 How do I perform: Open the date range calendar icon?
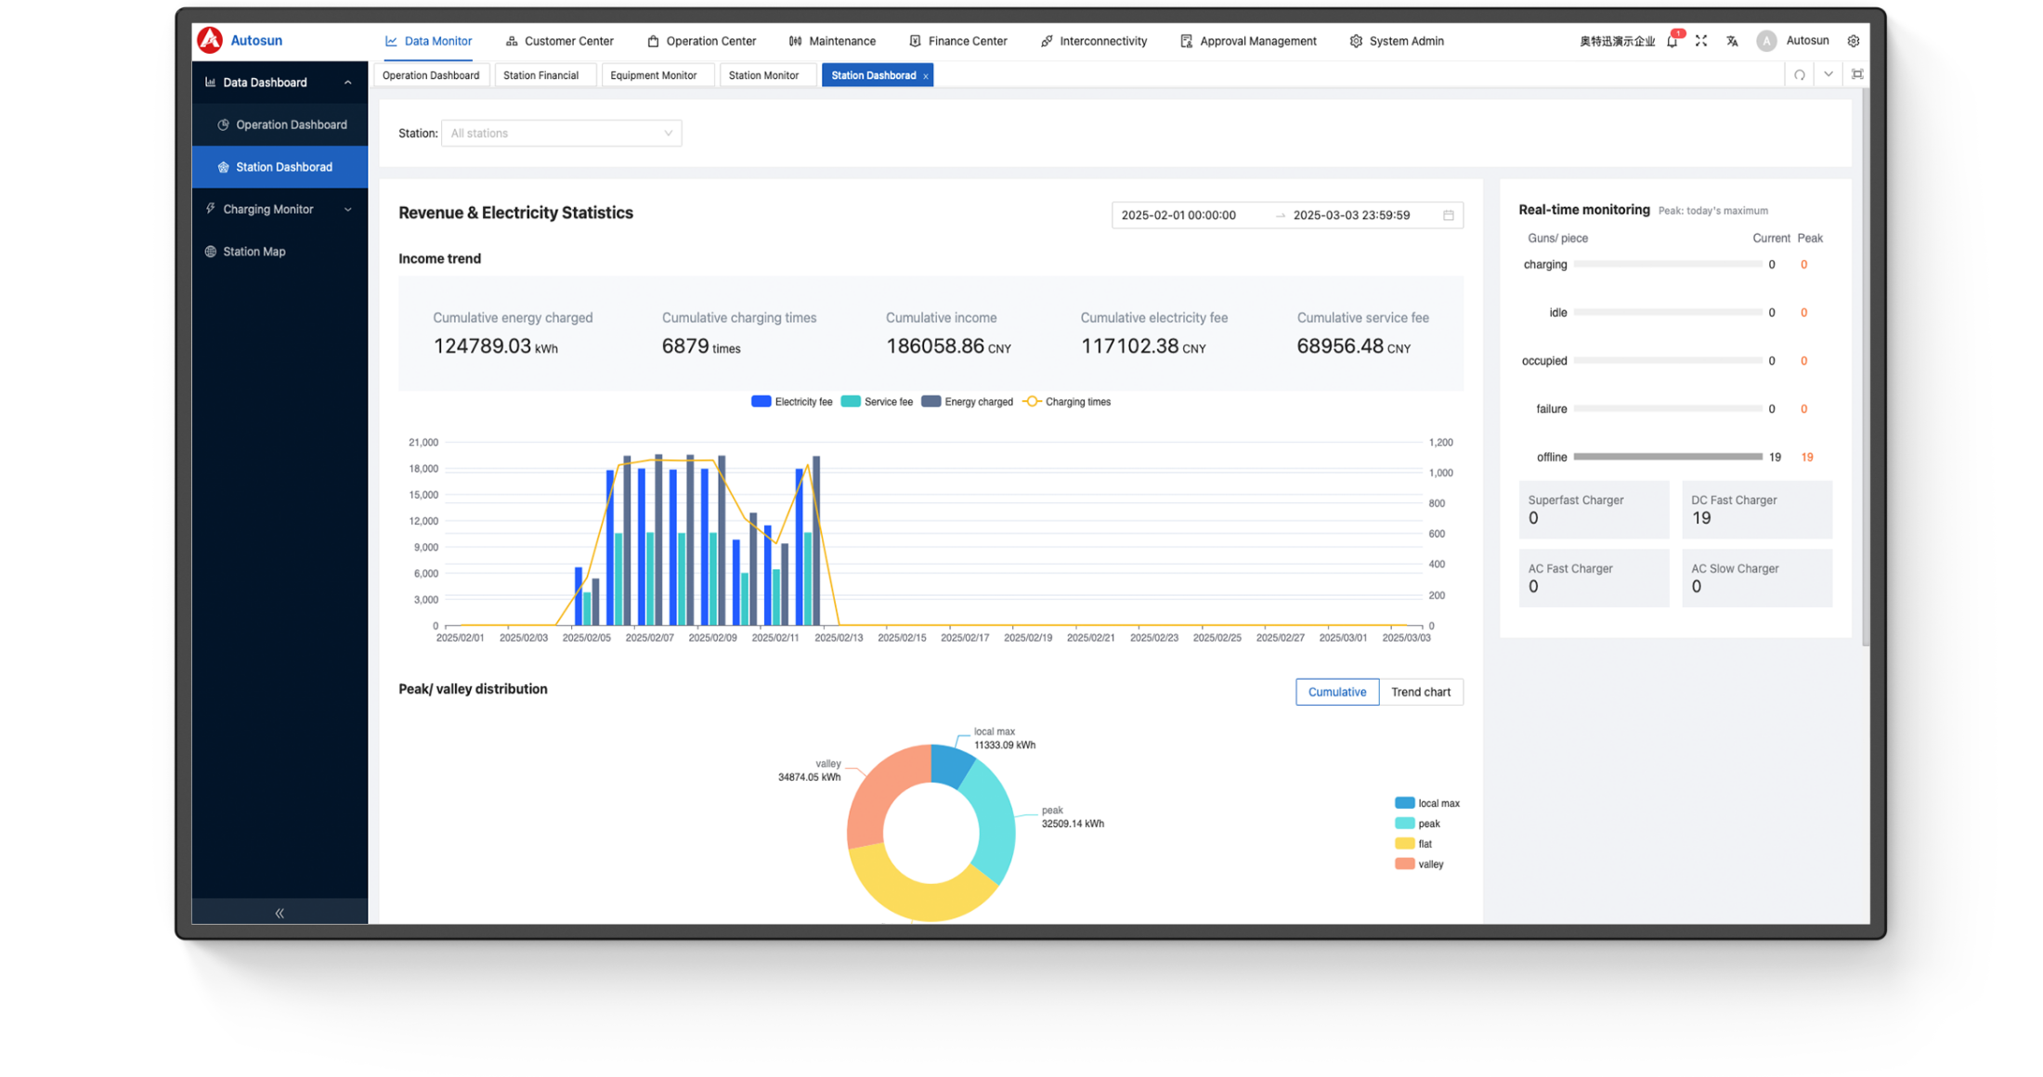point(1448,215)
